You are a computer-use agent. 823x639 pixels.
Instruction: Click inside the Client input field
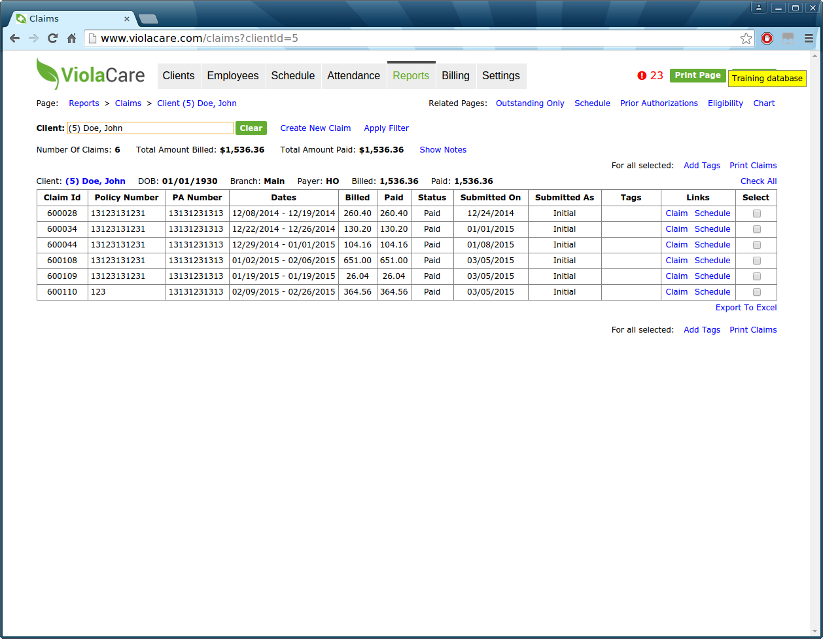(x=150, y=128)
